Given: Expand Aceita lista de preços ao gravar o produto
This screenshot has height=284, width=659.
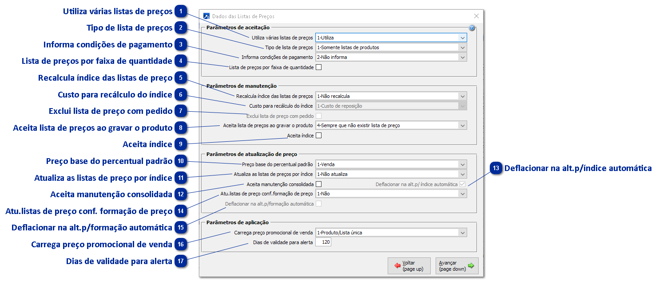Looking at the screenshot, I should pyautogui.click(x=463, y=125).
